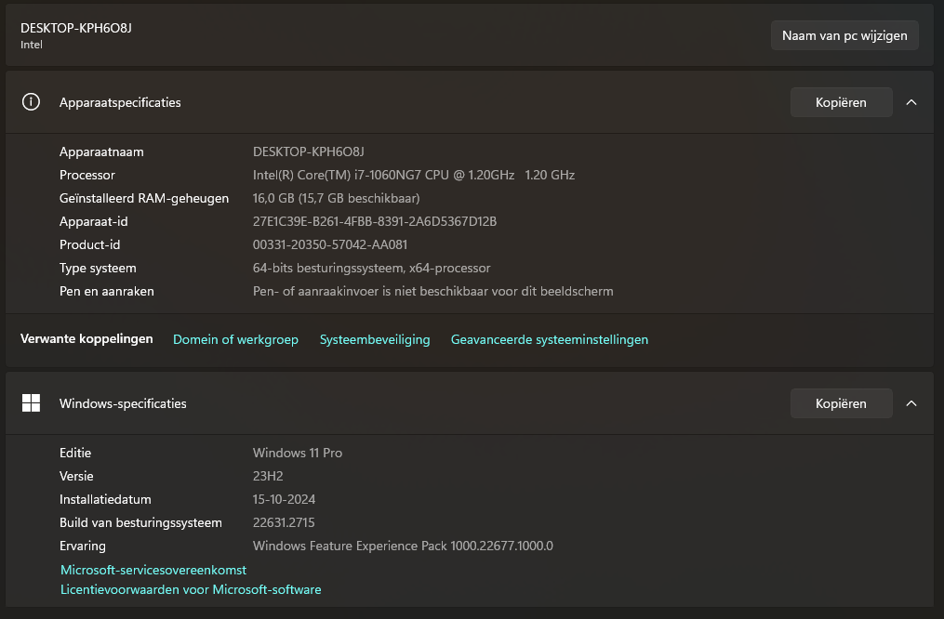The width and height of the screenshot is (944, 619).
Task: Click the Intel subtitle under the PC name
Action: pos(32,45)
